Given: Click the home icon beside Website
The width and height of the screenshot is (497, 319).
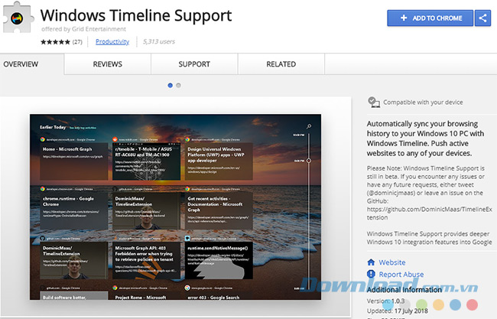Looking at the screenshot, I should 371,262.
